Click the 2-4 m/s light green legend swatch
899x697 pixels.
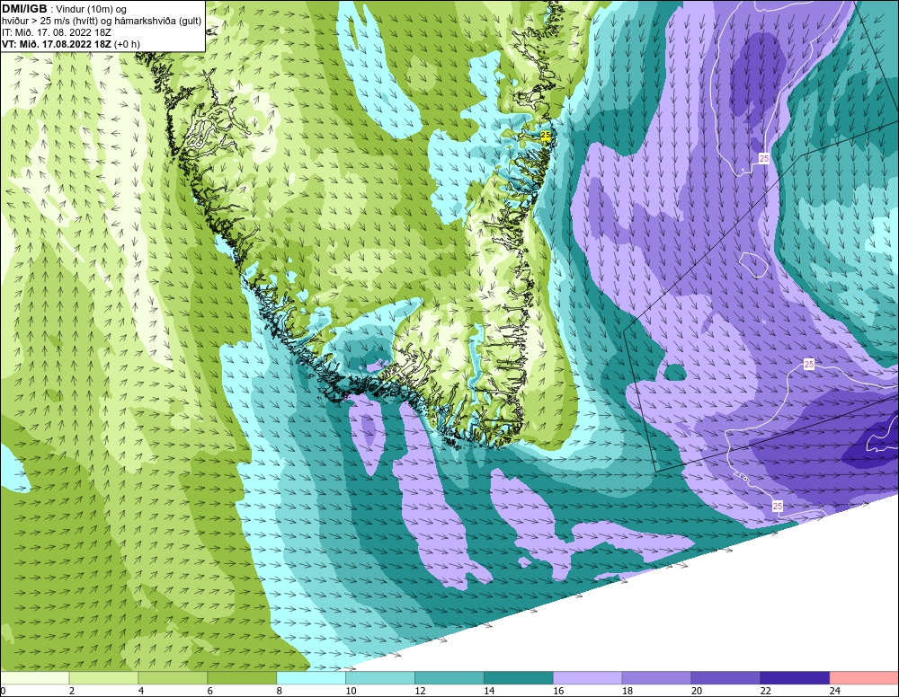tap(103, 678)
